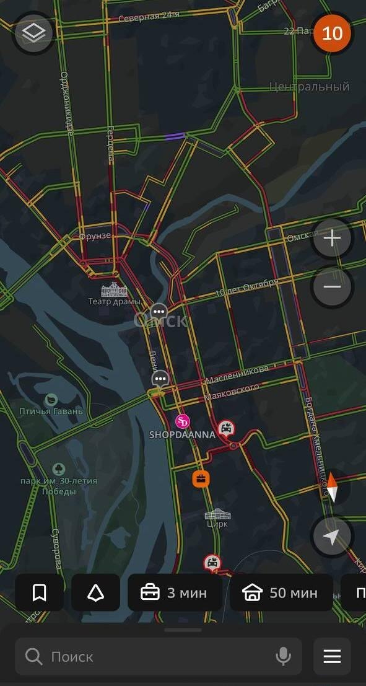Center map on my location arrow
The width and height of the screenshot is (366, 686).
(x=333, y=537)
